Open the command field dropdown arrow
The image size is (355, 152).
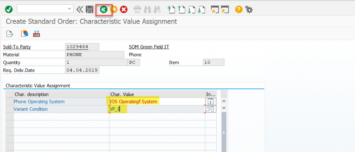tap(69, 9)
